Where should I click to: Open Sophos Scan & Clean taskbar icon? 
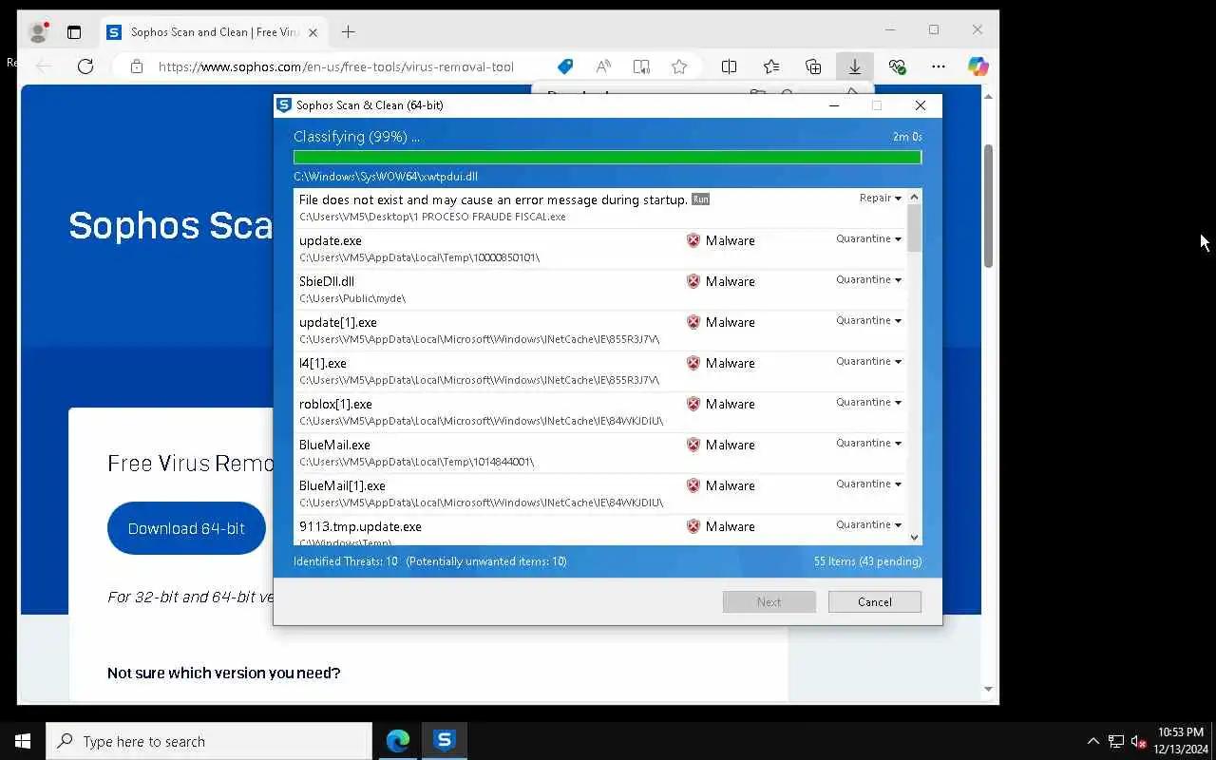click(x=445, y=741)
